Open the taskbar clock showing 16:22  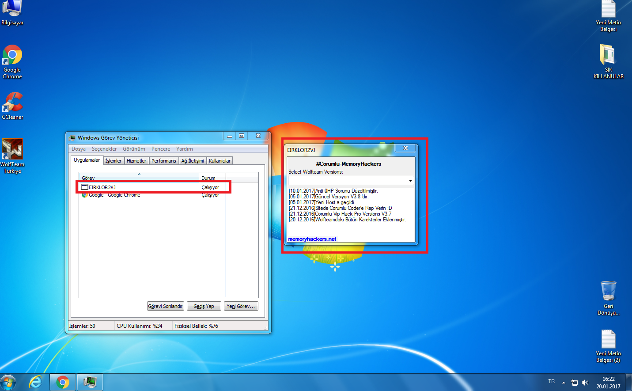[x=608, y=383]
